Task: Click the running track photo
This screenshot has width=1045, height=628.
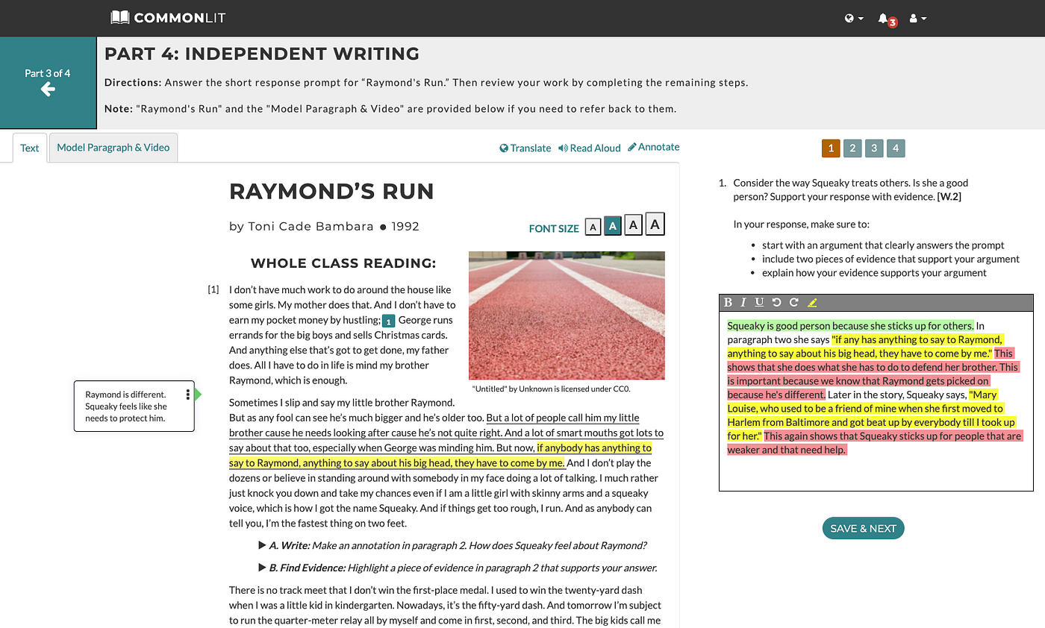Action: coord(567,315)
